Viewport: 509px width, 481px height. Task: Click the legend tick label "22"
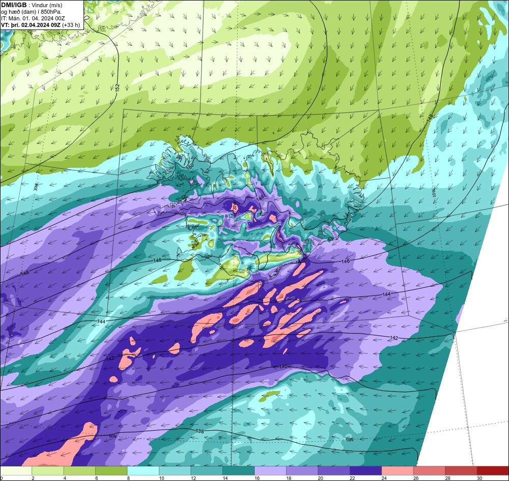point(353,478)
